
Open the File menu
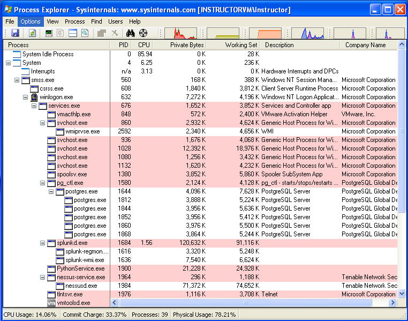pos(10,21)
